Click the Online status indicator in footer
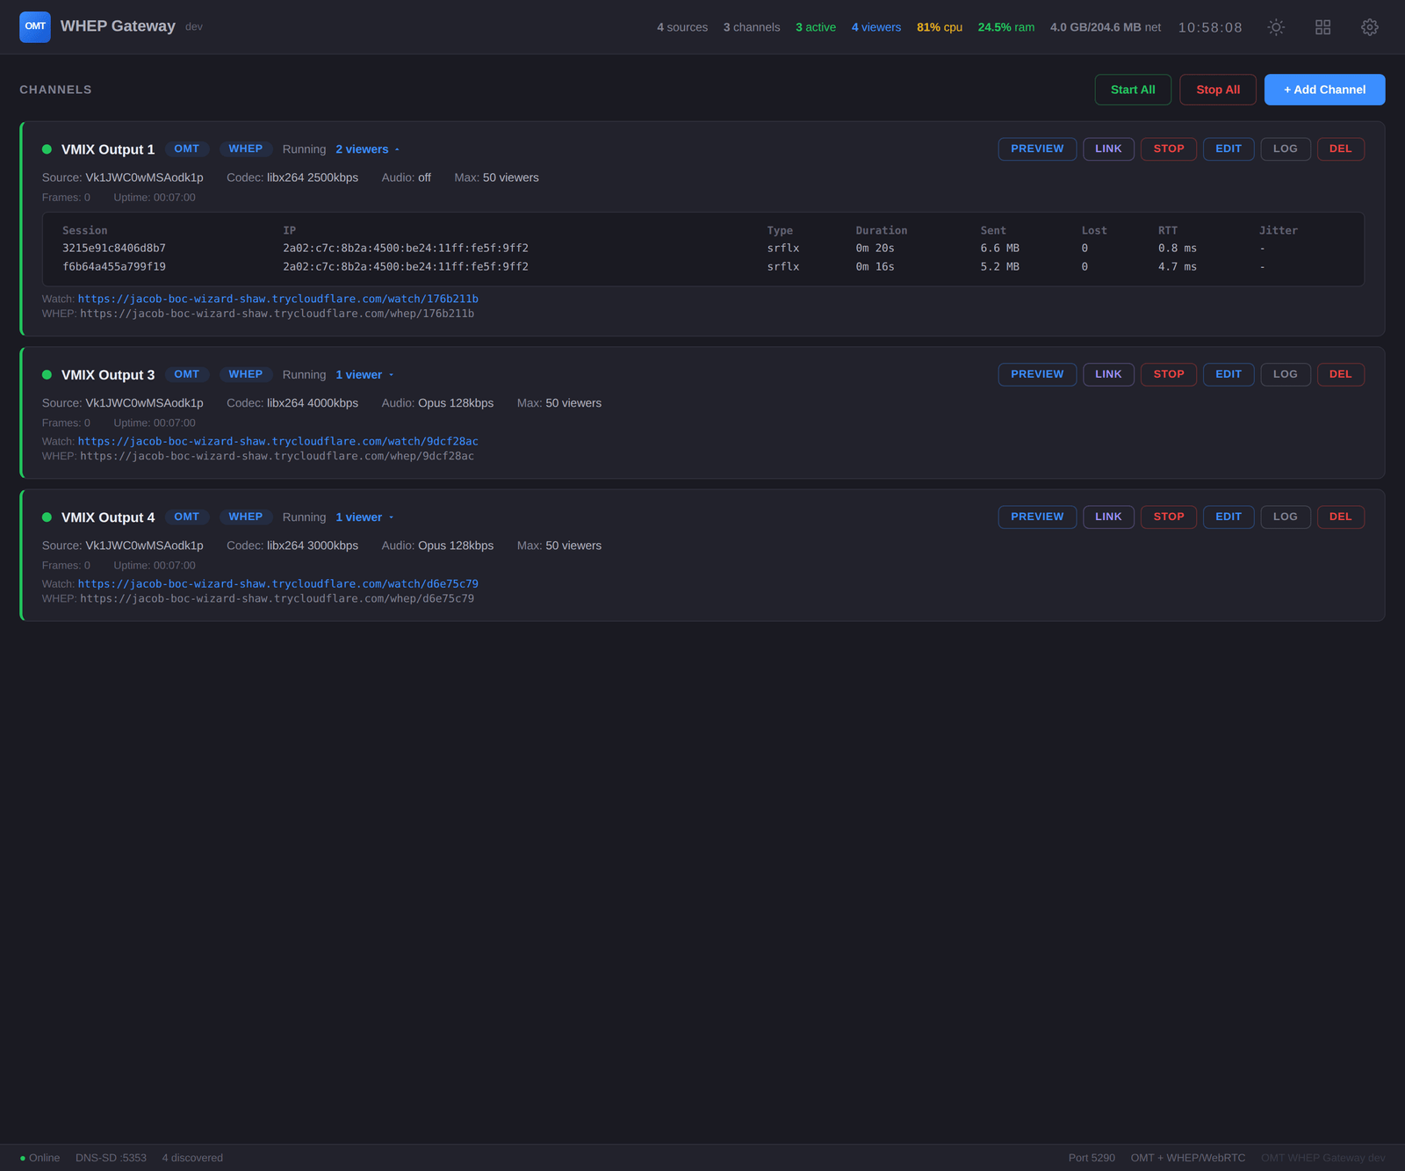This screenshot has width=1405, height=1171. 40,1158
